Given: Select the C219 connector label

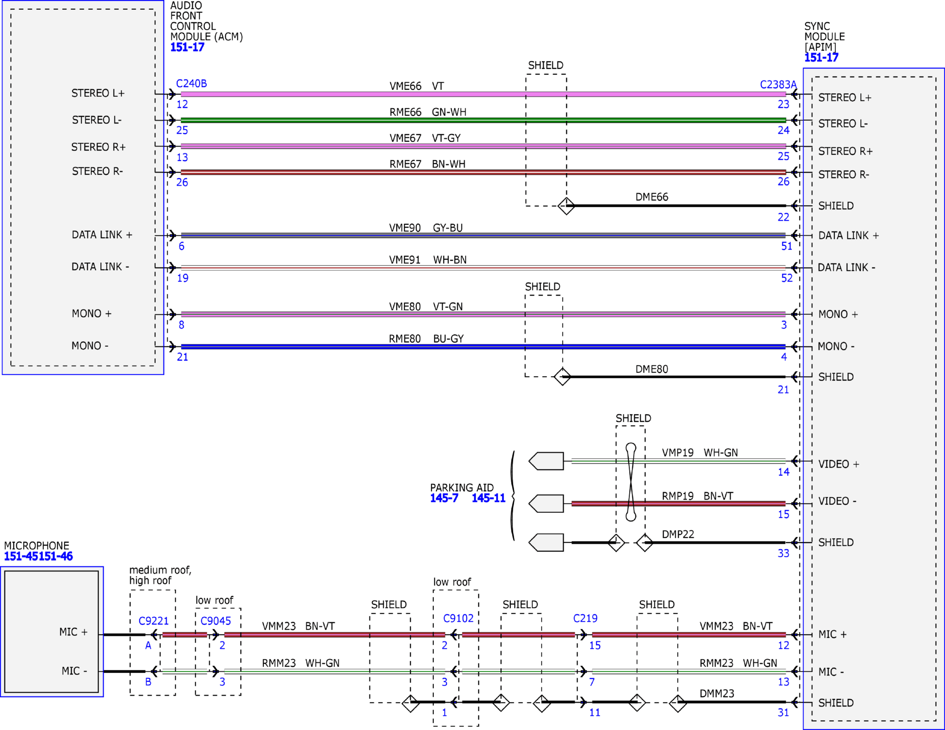Looking at the screenshot, I should point(585,618).
